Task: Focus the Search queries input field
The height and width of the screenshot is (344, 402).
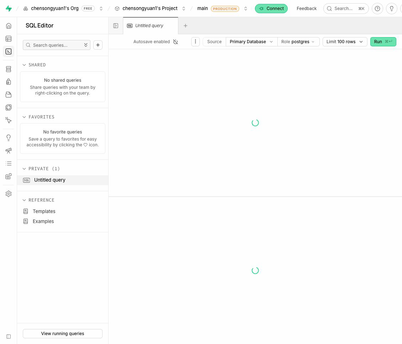Action: 56,45
